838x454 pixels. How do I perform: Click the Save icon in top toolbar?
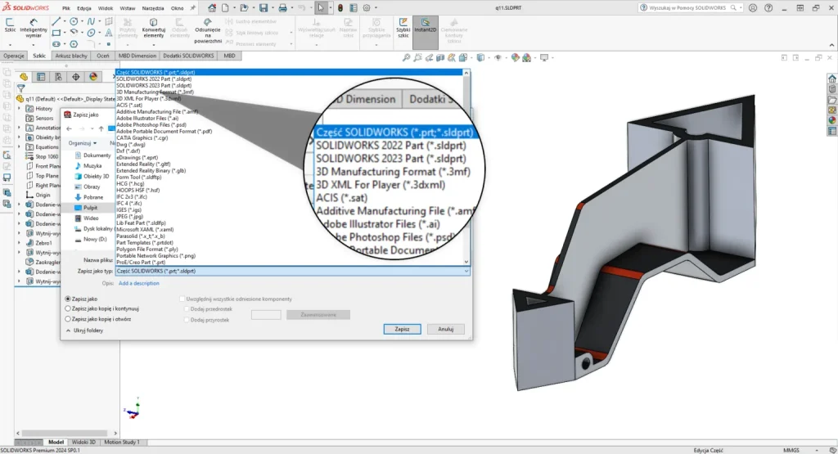tap(264, 8)
